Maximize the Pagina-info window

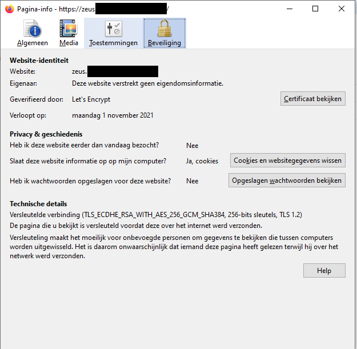[x=315, y=9]
